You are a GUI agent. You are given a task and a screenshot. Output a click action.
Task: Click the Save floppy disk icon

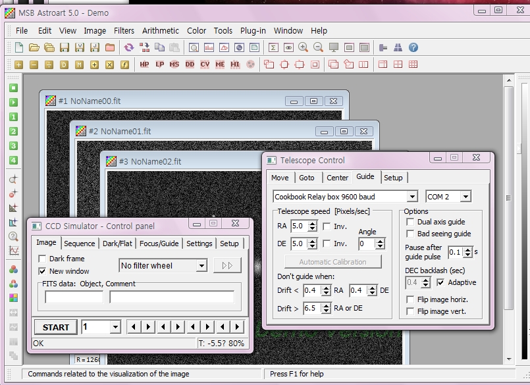click(x=65, y=47)
